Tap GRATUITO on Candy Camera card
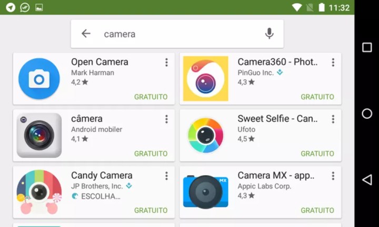Image resolution: width=379 pixels, height=227 pixels. [151, 210]
